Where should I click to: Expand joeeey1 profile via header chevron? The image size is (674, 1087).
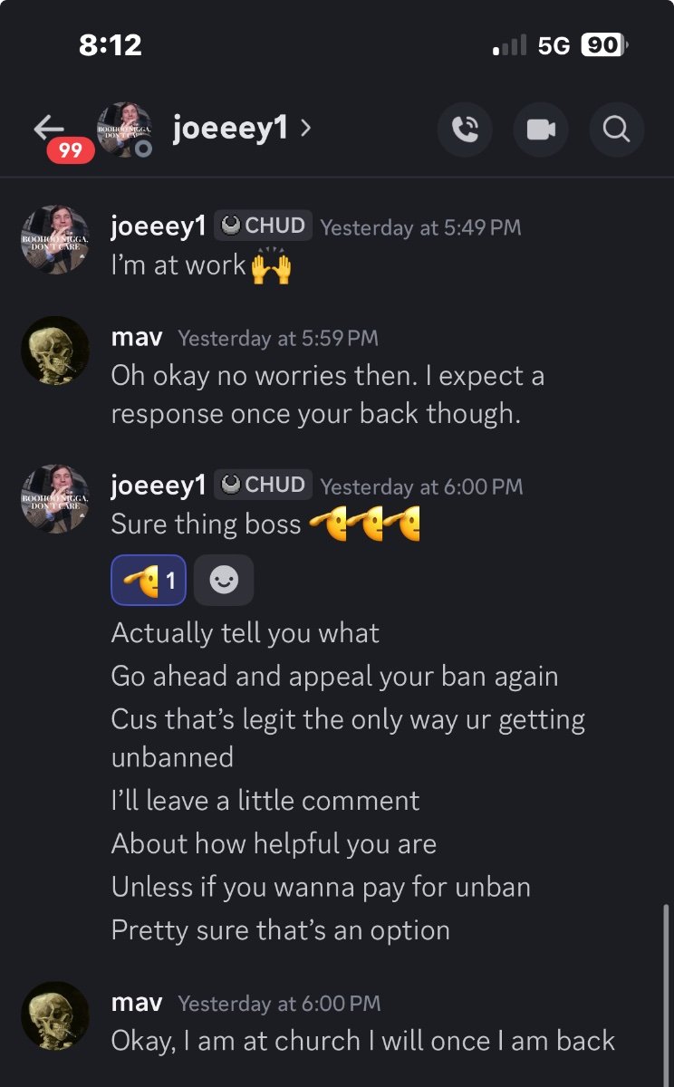(x=305, y=129)
